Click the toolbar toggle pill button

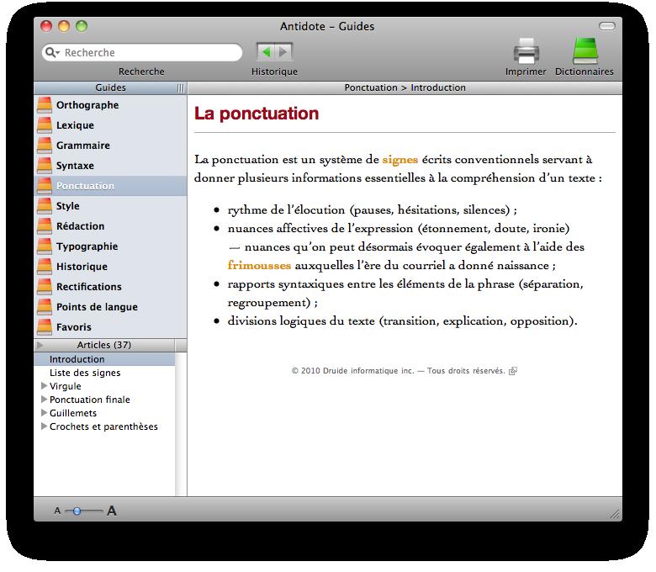click(607, 26)
